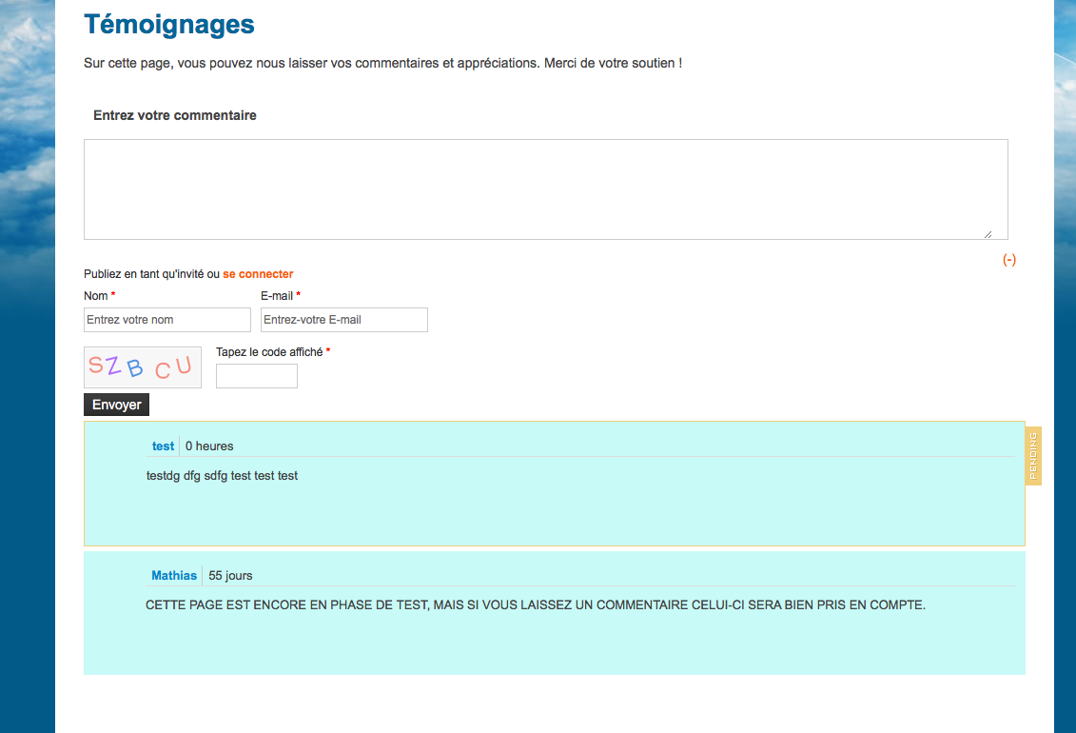Click the "Nom" field label
The width and height of the screenshot is (1076, 733).
click(95, 296)
